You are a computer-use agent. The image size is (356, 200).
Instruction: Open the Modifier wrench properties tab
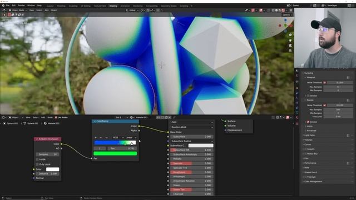tap(297, 93)
